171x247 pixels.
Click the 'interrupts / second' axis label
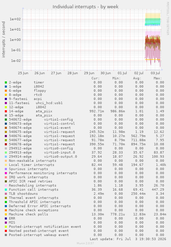pyautogui.click(x=3, y=40)
